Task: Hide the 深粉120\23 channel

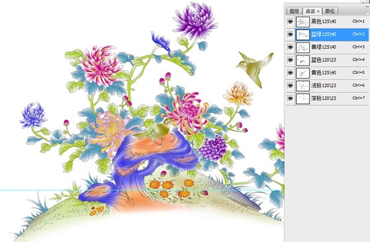Action: click(x=290, y=98)
